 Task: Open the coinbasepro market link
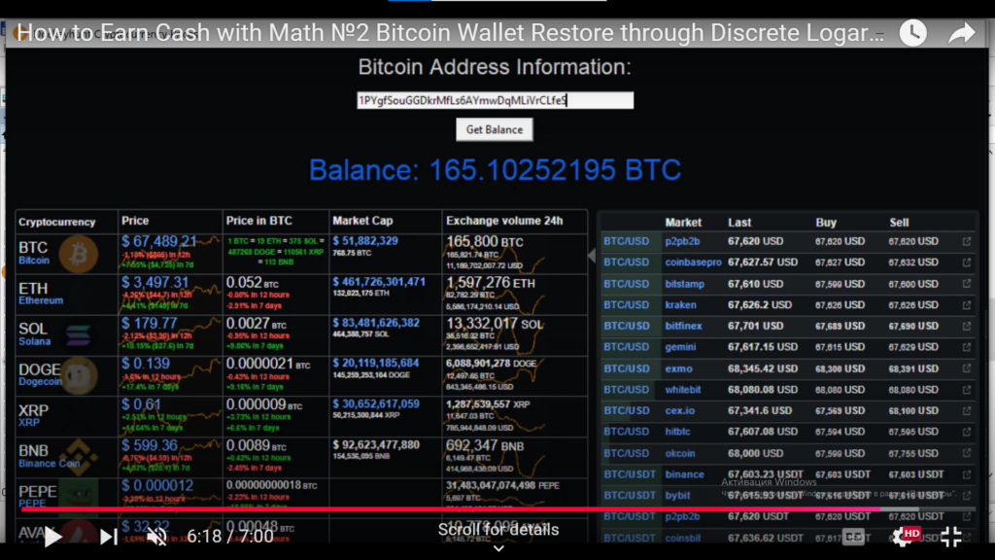(693, 262)
